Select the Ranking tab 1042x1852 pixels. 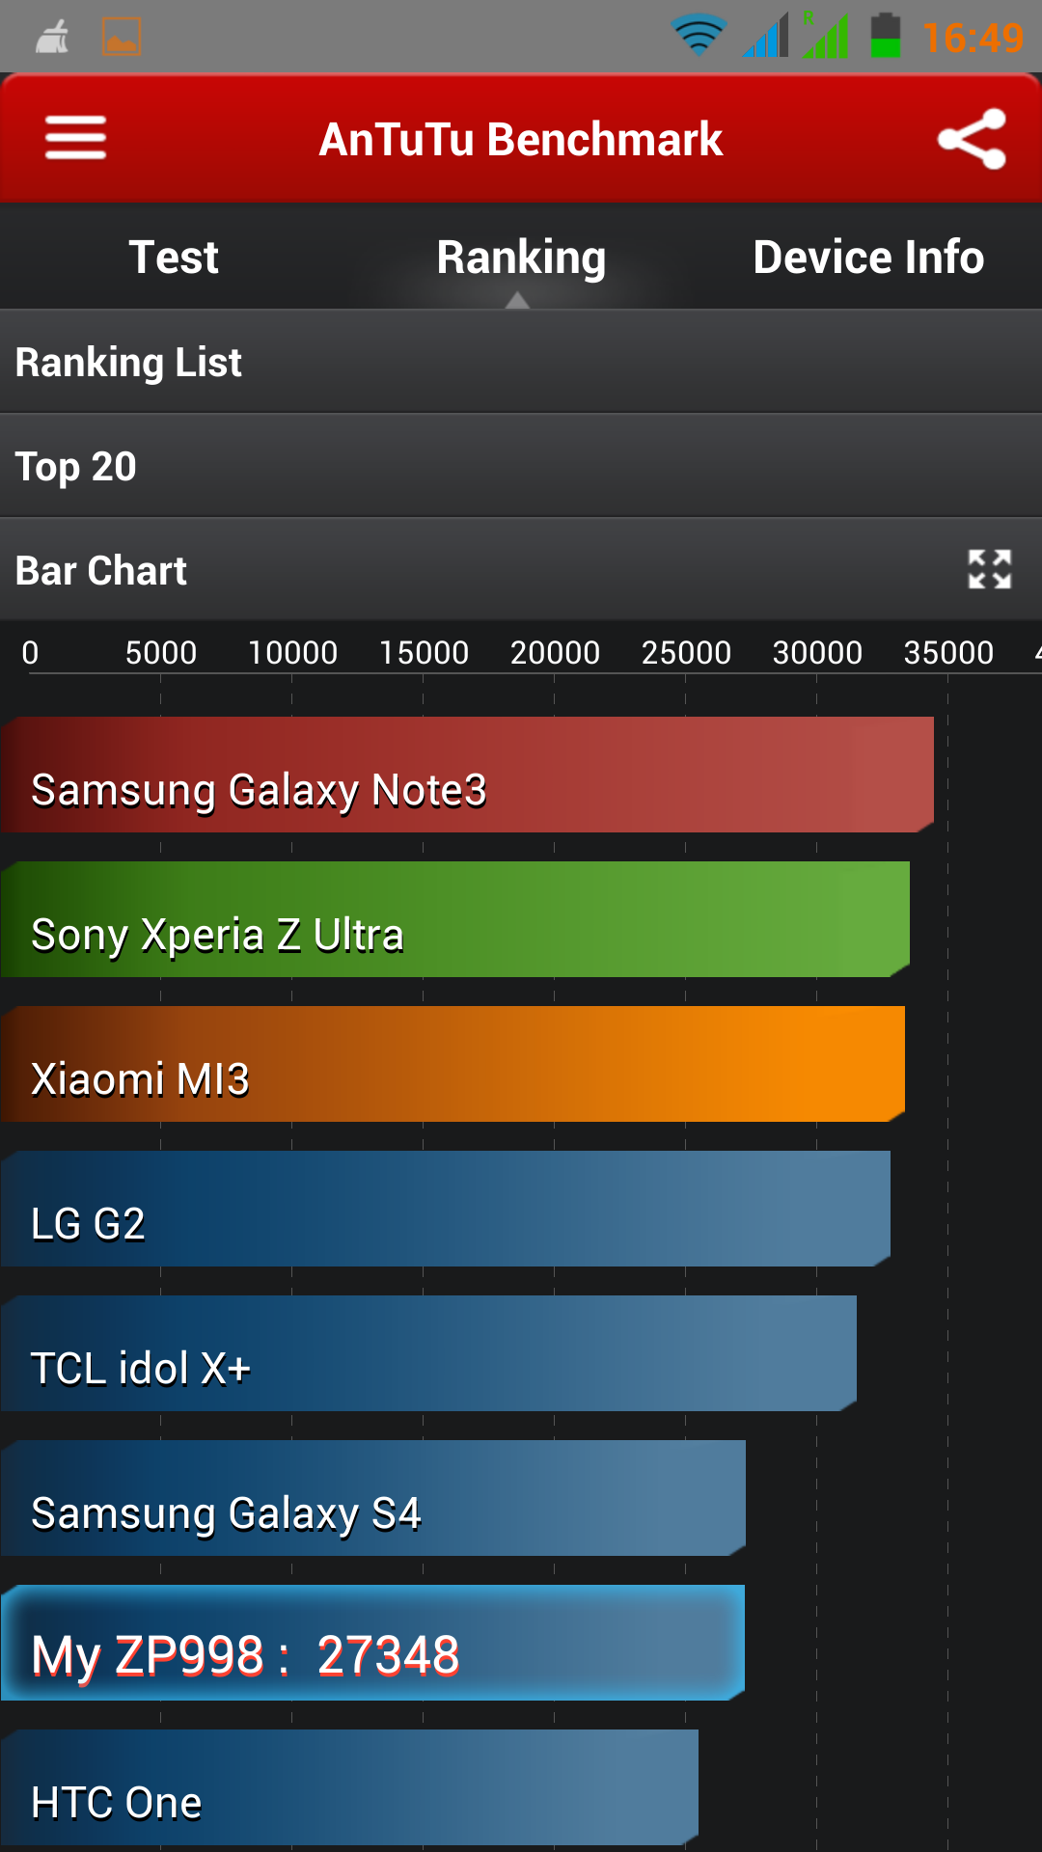[521, 257]
